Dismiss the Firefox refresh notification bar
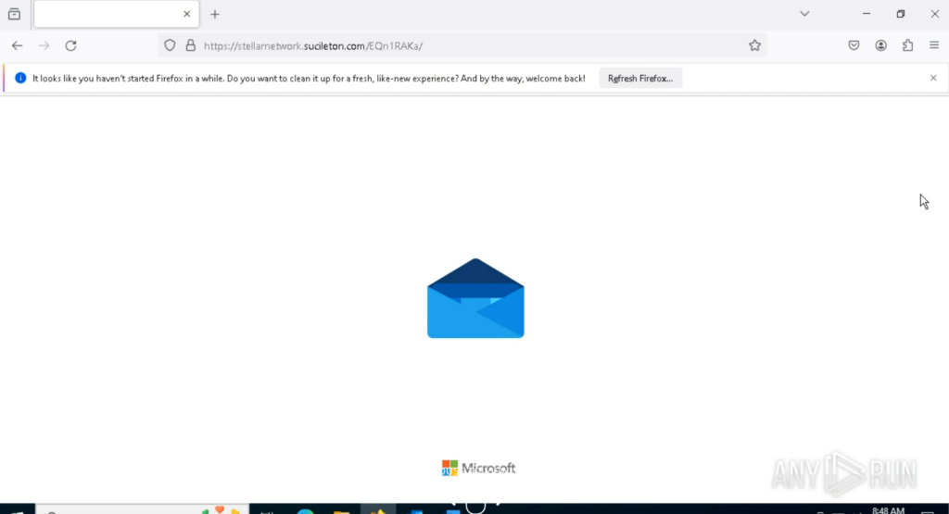The image size is (949, 514). click(x=933, y=78)
